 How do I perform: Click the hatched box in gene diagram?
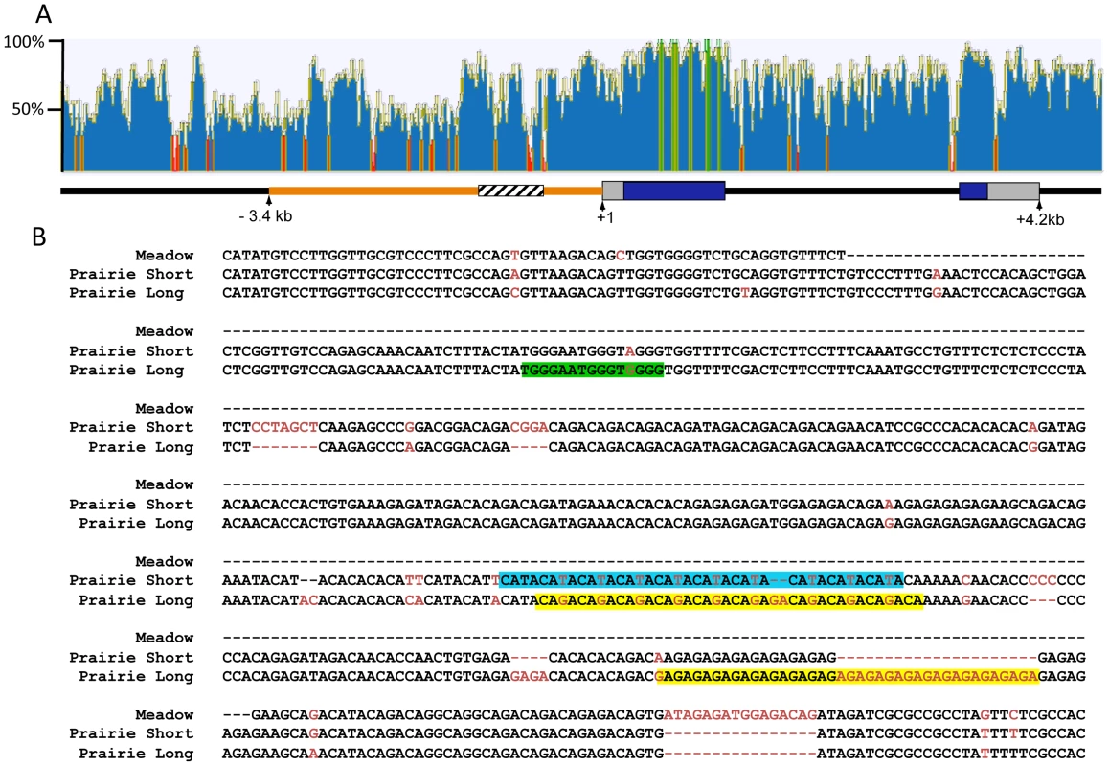tap(510, 191)
